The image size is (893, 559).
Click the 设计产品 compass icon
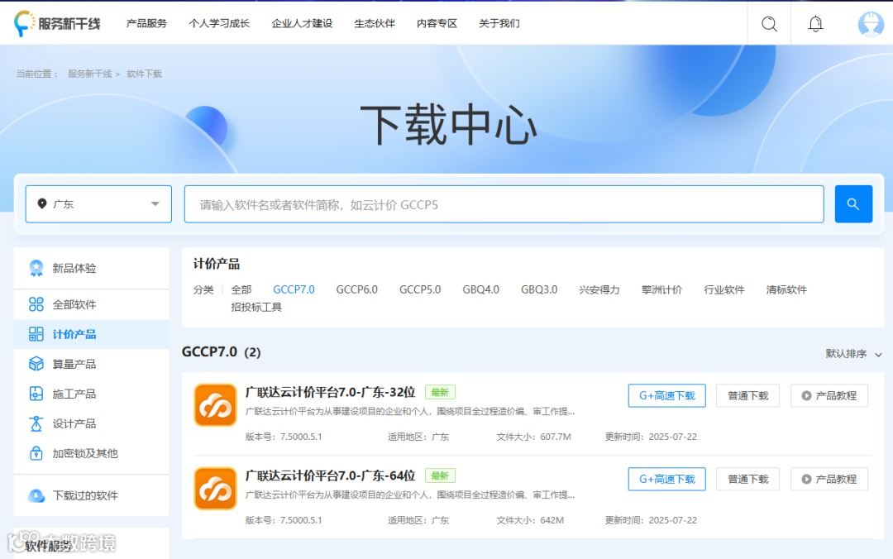click(36, 423)
